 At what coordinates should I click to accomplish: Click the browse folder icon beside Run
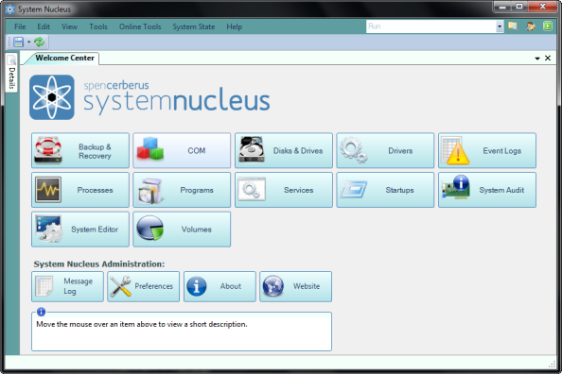pos(513,26)
